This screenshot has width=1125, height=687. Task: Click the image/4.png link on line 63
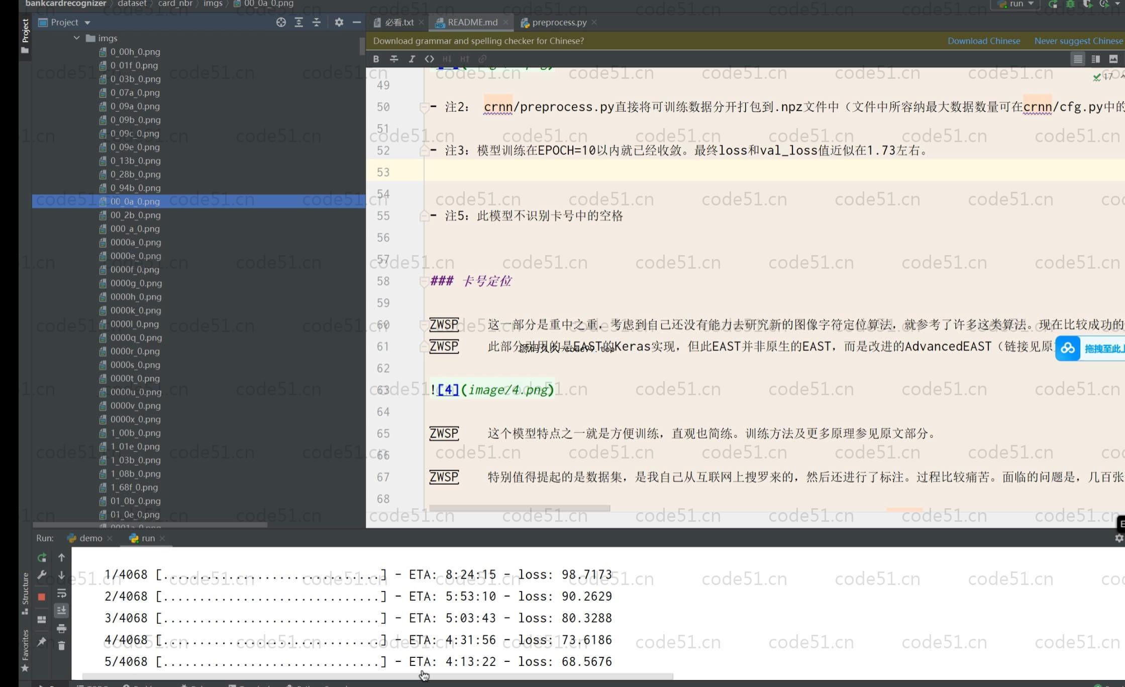click(x=507, y=390)
